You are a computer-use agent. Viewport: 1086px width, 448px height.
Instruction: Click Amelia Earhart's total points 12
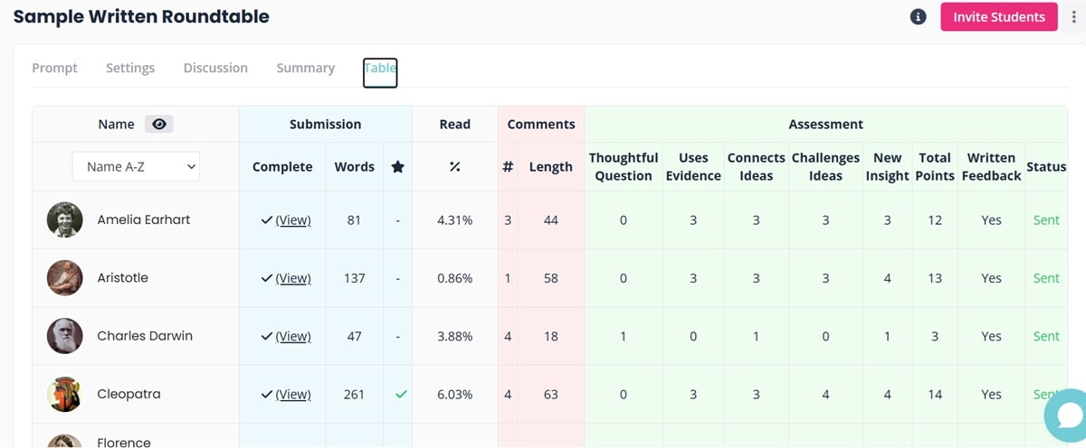935,220
